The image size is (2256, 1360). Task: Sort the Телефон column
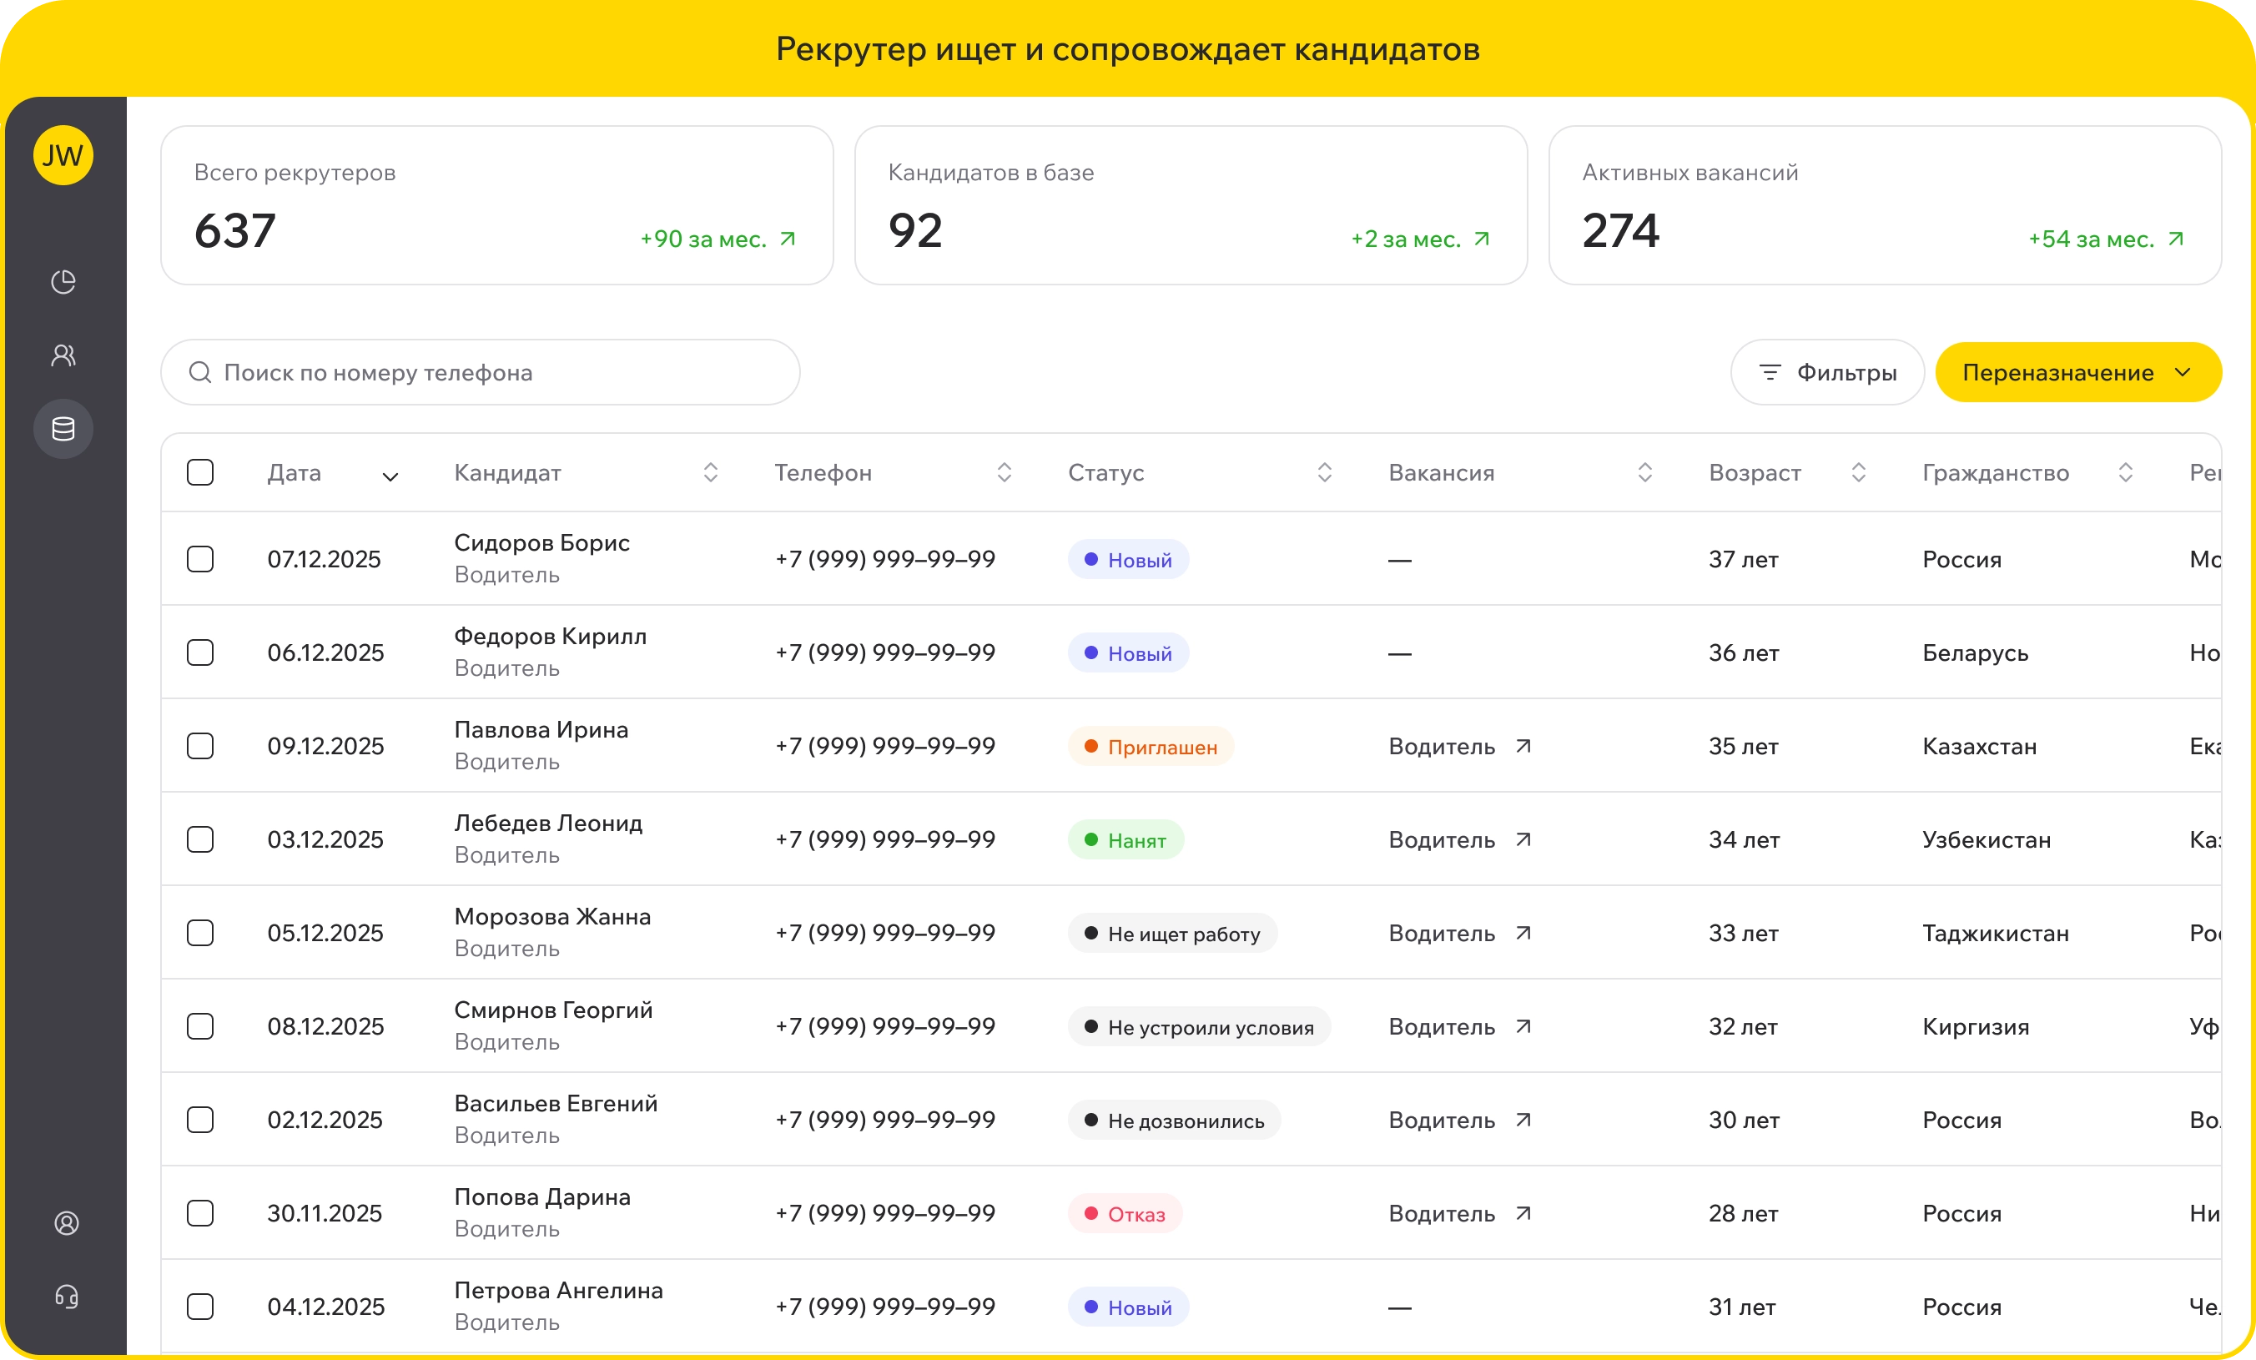1005,471
